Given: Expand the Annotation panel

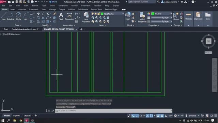Looking at the screenshot, I should click(69, 25).
